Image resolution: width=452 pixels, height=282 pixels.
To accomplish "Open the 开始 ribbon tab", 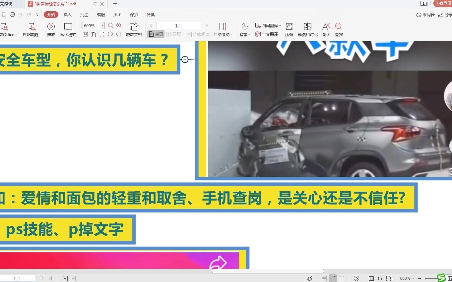I will coord(51,15).
